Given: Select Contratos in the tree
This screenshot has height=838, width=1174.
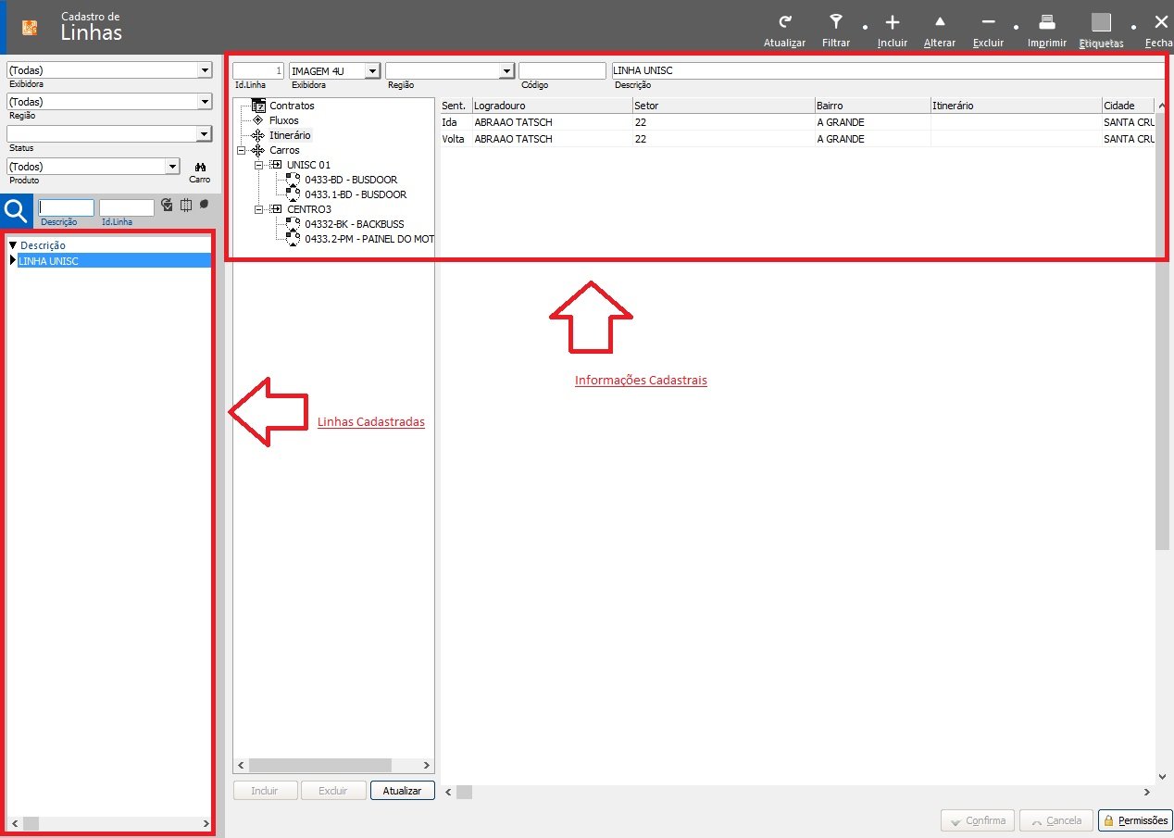Looking at the screenshot, I should (x=292, y=106).
